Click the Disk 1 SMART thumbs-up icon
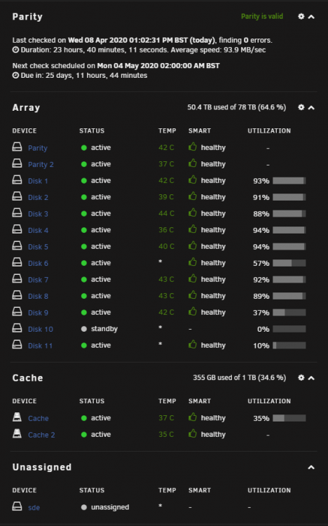Image resolution: width=328 pixels, height=526 pixels. pos(193,180)
